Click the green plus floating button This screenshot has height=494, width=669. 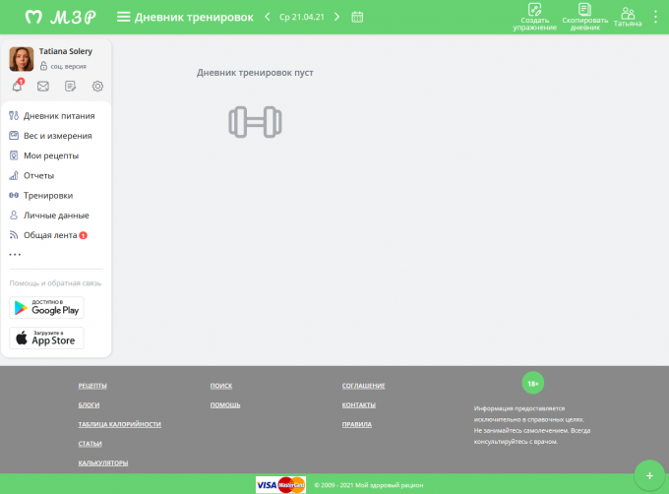click(649, 474)
